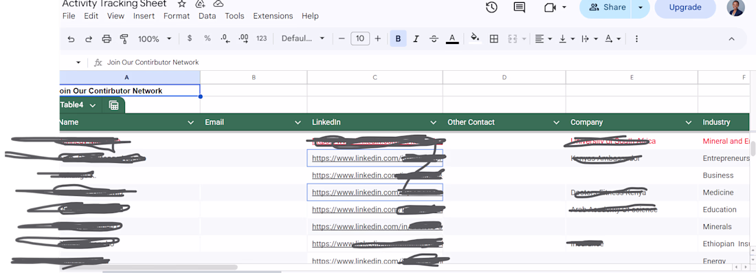This screenshot has width=756, height=273.
Task: Increase decimal places
Action: (243, 39)
